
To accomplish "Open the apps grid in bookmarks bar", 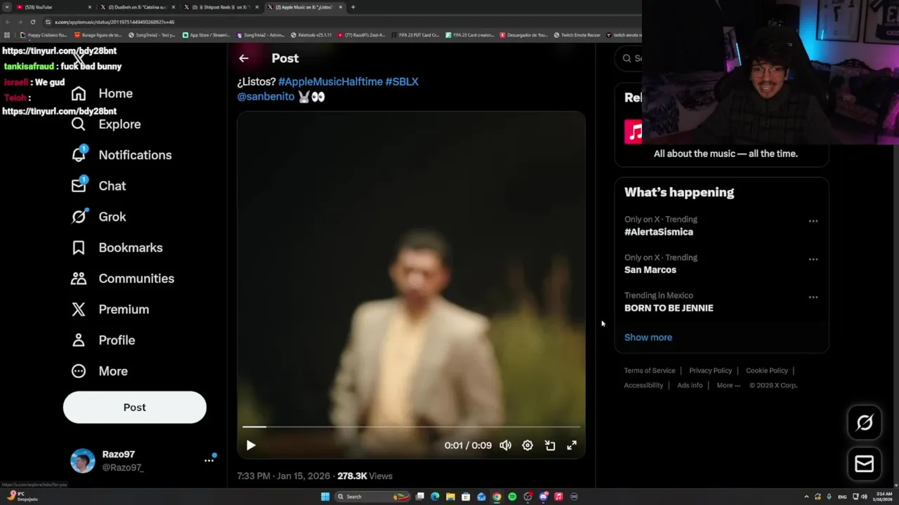I will [7, 35].
